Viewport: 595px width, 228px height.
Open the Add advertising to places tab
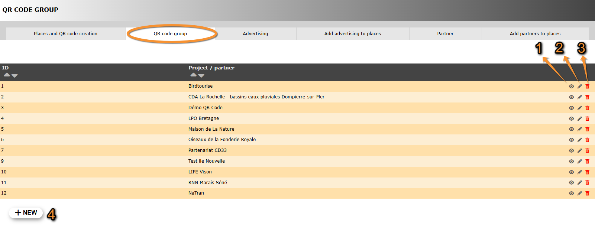click(352, 33)
